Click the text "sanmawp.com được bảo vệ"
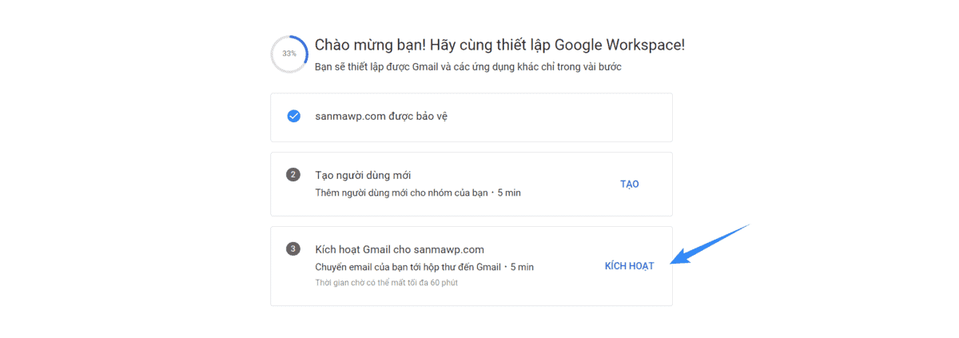Viewport: 959px width, 338px height. point(382,117)
